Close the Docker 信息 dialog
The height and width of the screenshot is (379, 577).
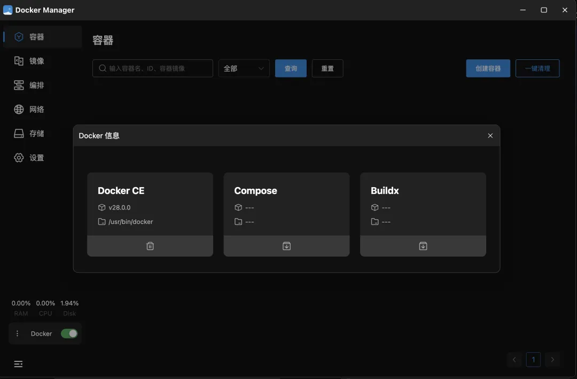(490, 136)
